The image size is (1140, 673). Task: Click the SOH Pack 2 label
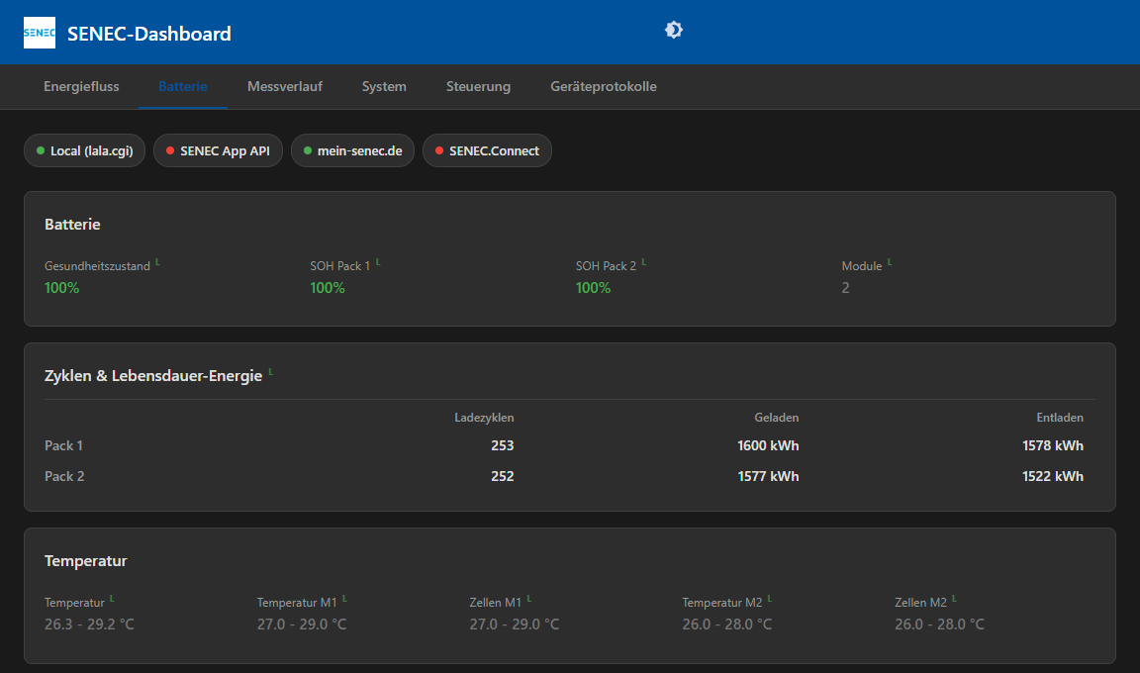click(606, 266)
